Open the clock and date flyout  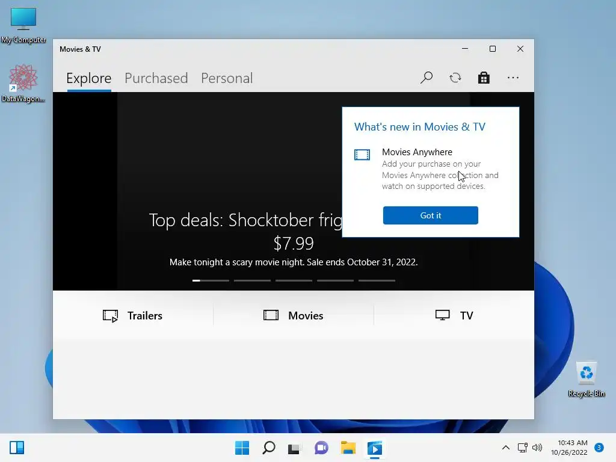tap(570, 448)
